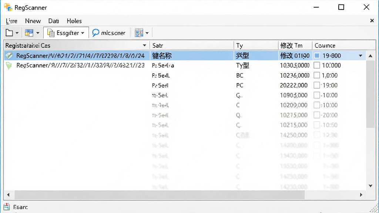Screen dimensions: 379x213
Task: Toggle checkbox in the 10905,000 row
Action: tap(317, 95)
